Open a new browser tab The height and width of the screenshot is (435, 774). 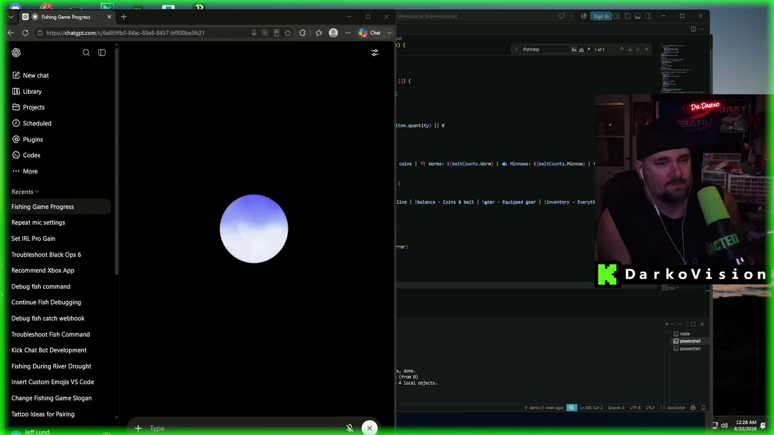(123, 17)
